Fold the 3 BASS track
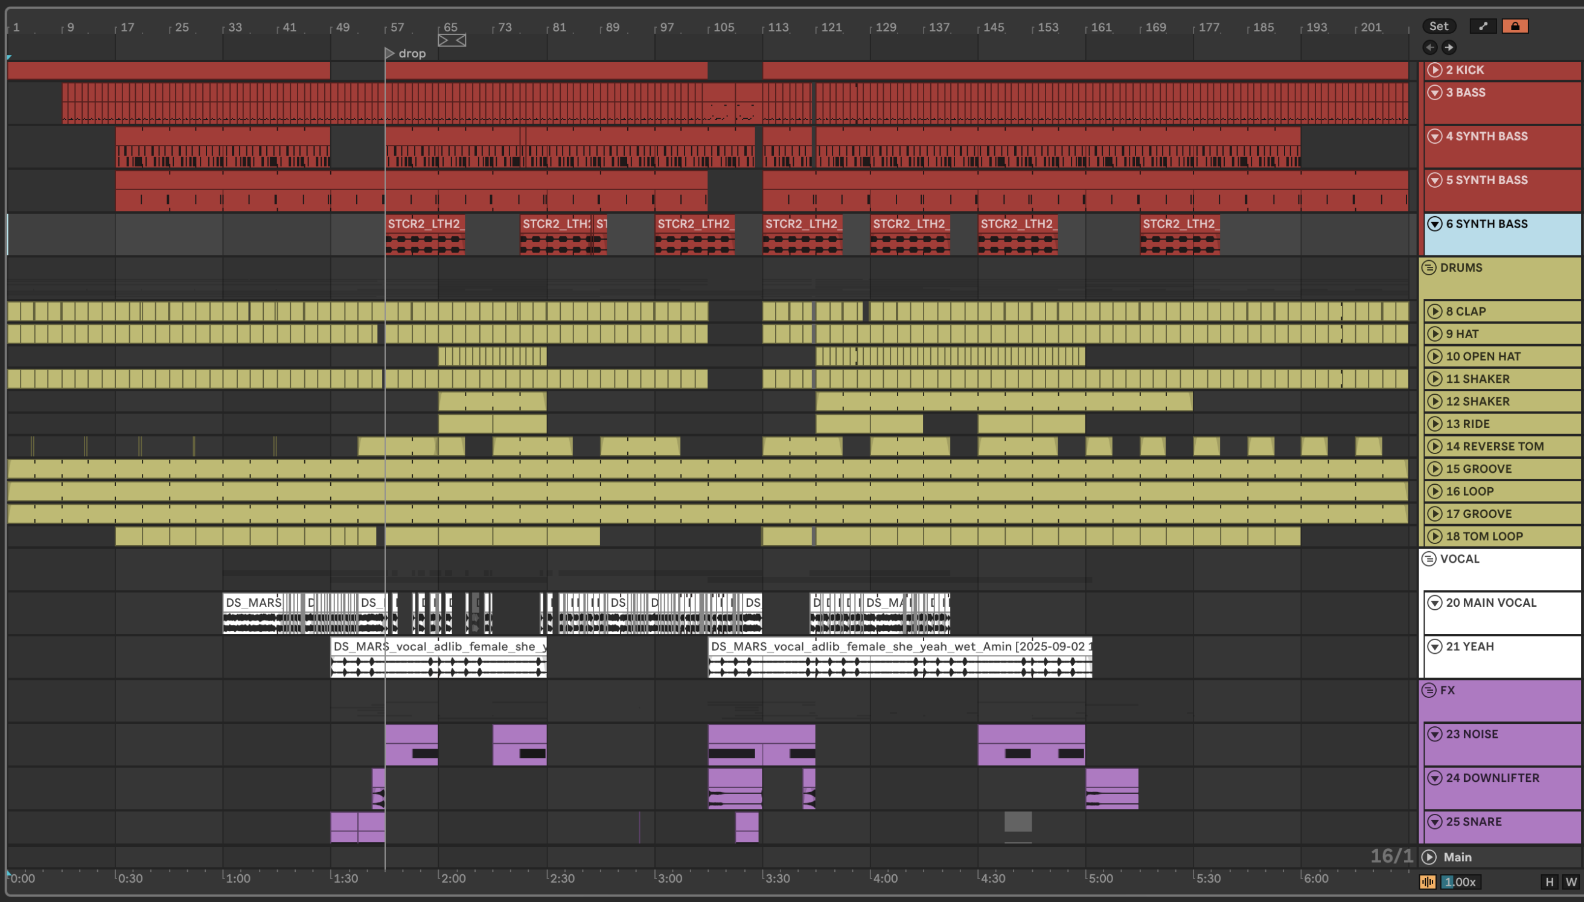 (x=1434, y=92)
